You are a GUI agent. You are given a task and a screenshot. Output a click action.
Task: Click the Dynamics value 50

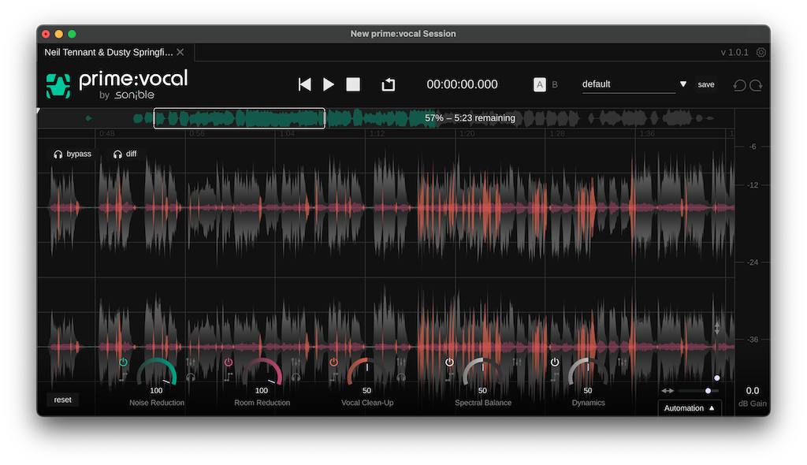[588, 391]
